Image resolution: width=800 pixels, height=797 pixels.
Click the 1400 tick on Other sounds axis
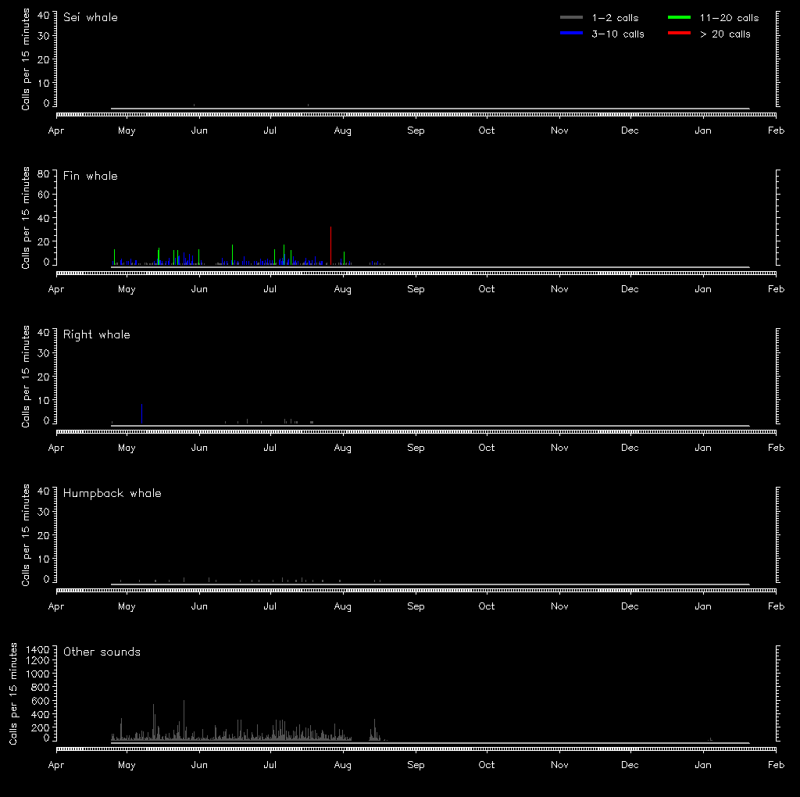pos(37,649)
